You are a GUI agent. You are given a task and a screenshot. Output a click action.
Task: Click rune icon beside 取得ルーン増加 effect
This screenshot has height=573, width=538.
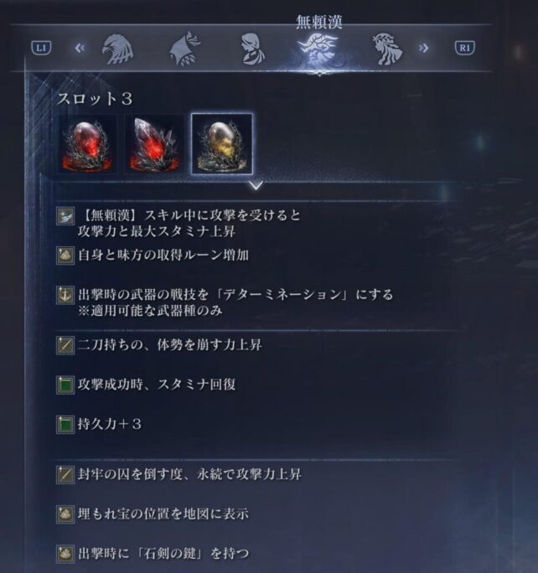pos(65,256)
